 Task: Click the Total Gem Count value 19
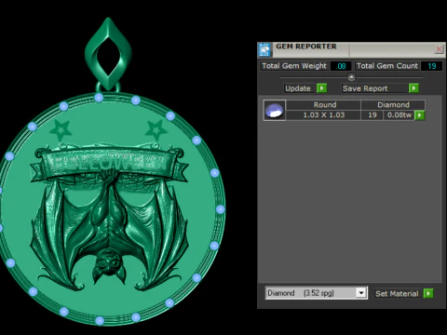[x=431, y=66]
